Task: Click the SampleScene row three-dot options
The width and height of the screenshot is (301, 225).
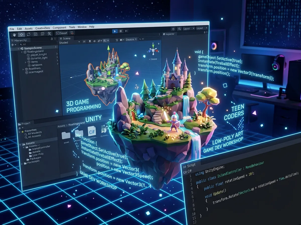Action: (x=56, y=47)
